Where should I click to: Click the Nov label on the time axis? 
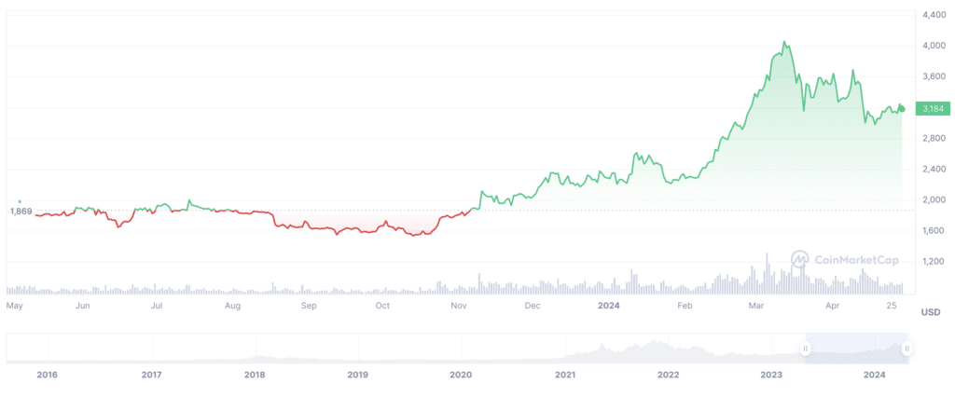[x=458, y=305]
